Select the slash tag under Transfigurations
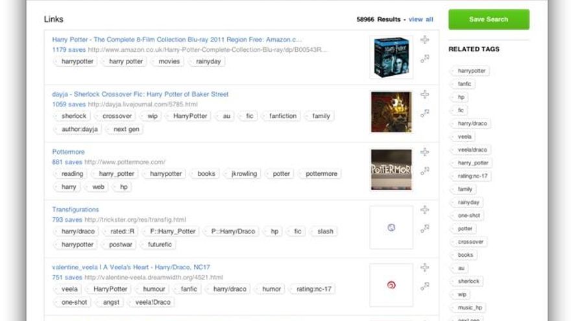The width and height of the screenshot is (571, 321). pyautogui.click(x=323, y=232)
